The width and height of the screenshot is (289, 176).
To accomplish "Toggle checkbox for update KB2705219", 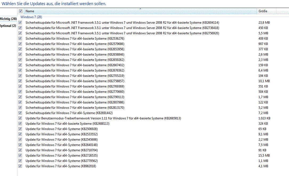I will pos(20,76).
